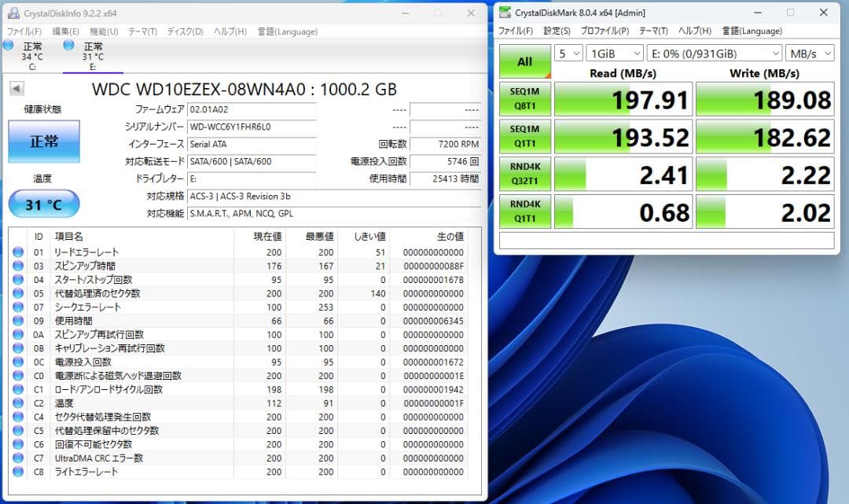This screenshot has height=504, width=849.
Task: Click the back navigation arrow in CrystalDiskInfo
Action: [16, 88]
